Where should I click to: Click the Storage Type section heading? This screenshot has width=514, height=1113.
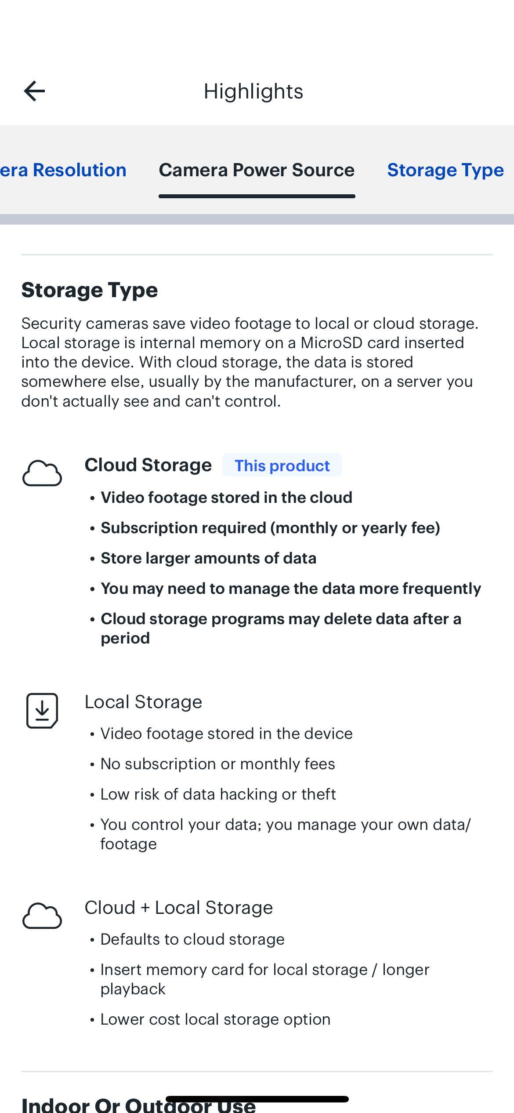click(x=90, y=290)
